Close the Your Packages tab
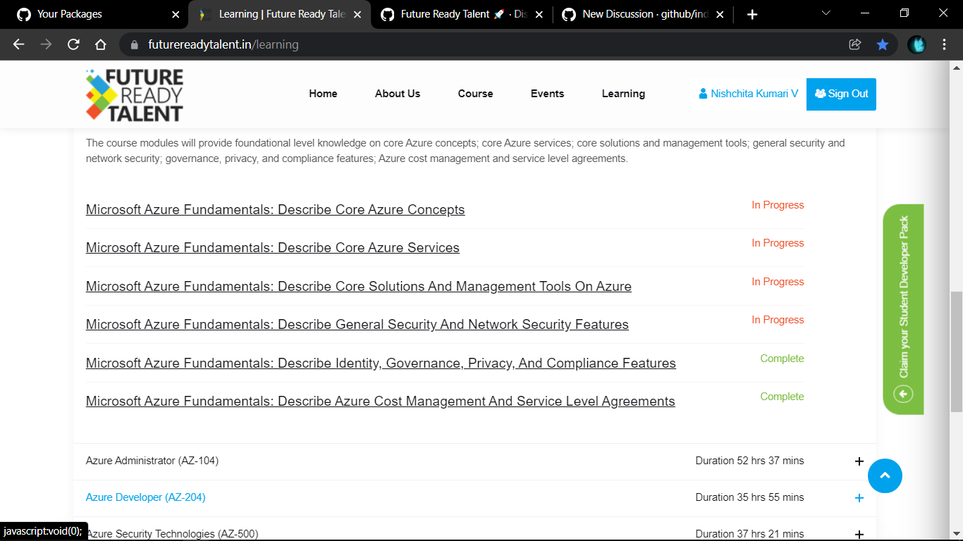The width and height of the screenshot is (963, 541). 175,14
